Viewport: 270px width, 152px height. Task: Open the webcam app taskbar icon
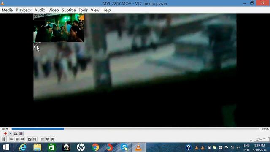coord(66,147)
